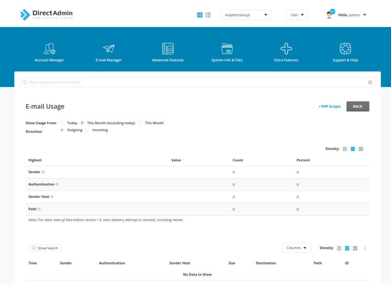This screenshot has width=391, height=284.
Task: Open the mojadomena.pl domain dropdown
Action: click(246, 15)
